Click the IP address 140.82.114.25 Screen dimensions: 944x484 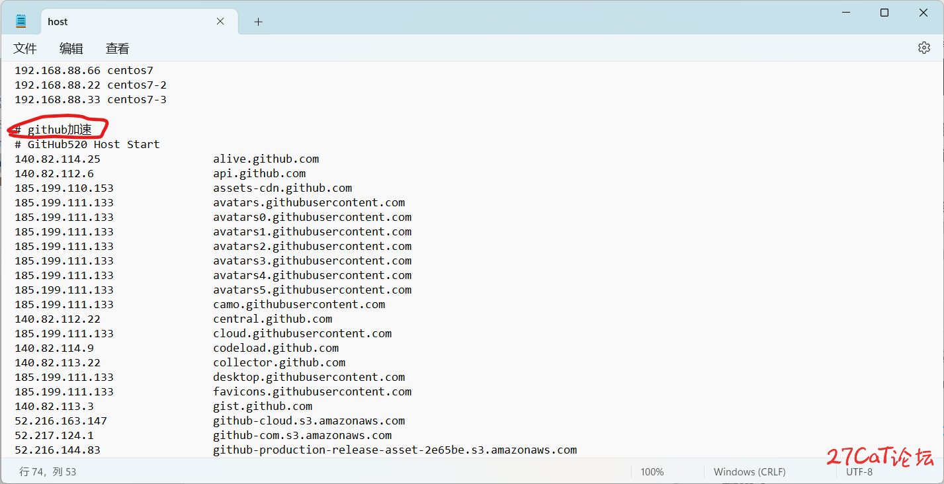[x=58, y=159]
